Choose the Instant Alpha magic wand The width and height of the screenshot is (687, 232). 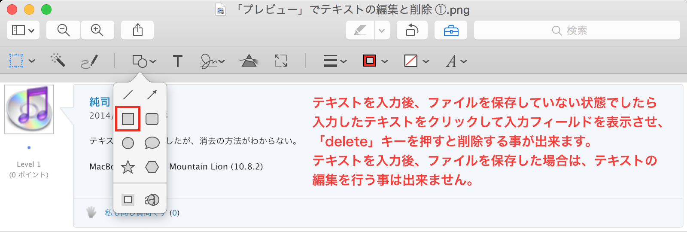(x=58, y=61)
